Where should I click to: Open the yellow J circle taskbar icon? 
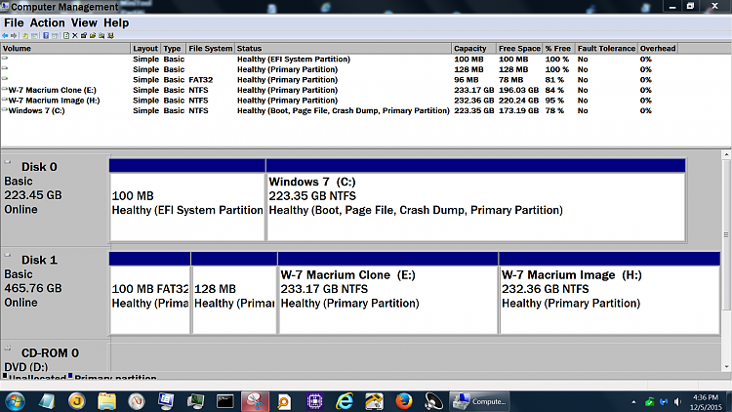click(x=77, y=401)
